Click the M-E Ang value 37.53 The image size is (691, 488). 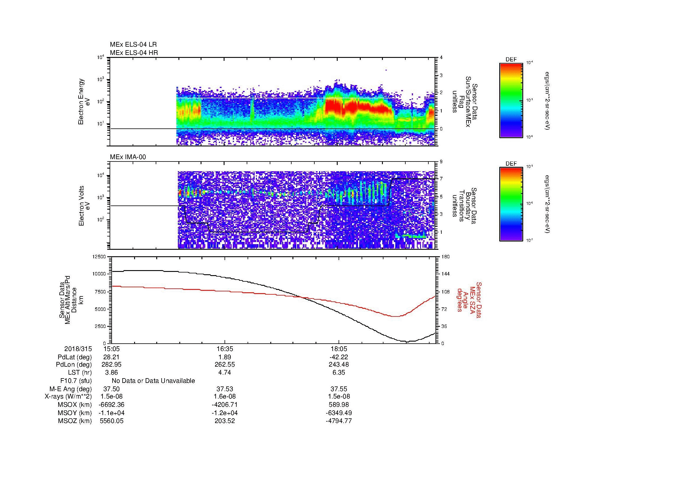225,389
